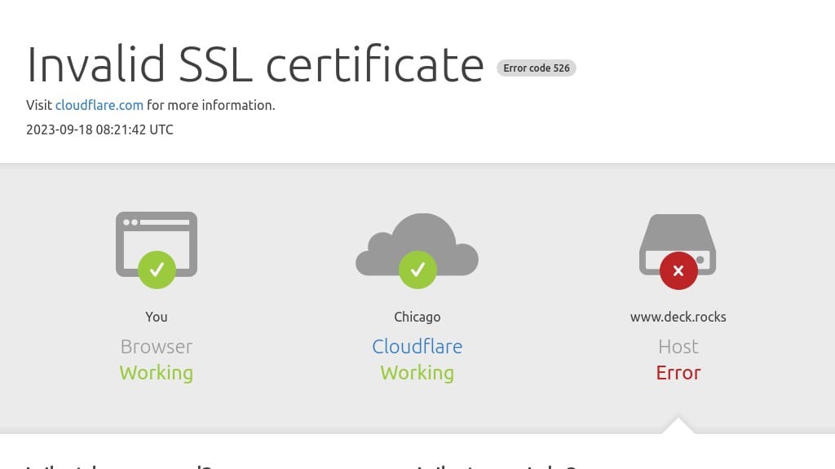This screenshot has width=835, height=469.
Task: Click the gray Browser label
Action: click(157, 346)
